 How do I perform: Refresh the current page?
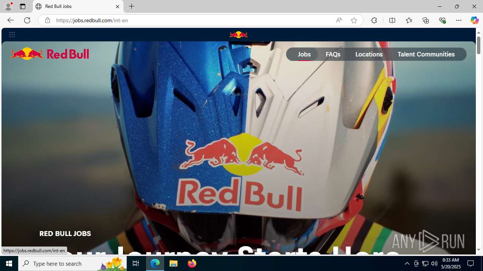(27, 20)
